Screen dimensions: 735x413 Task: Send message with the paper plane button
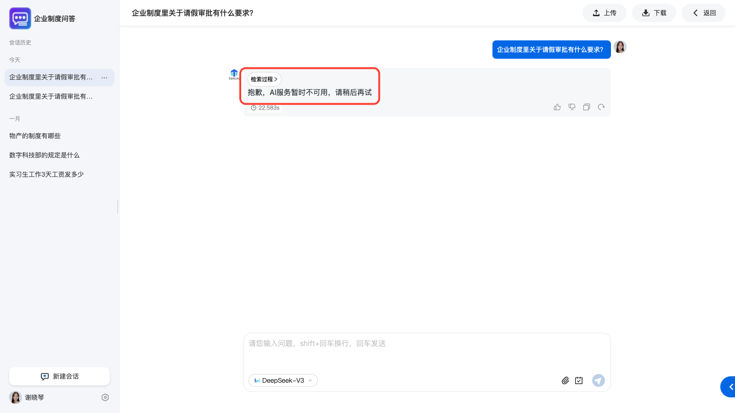pyautogui.click(x=598, y=380)
